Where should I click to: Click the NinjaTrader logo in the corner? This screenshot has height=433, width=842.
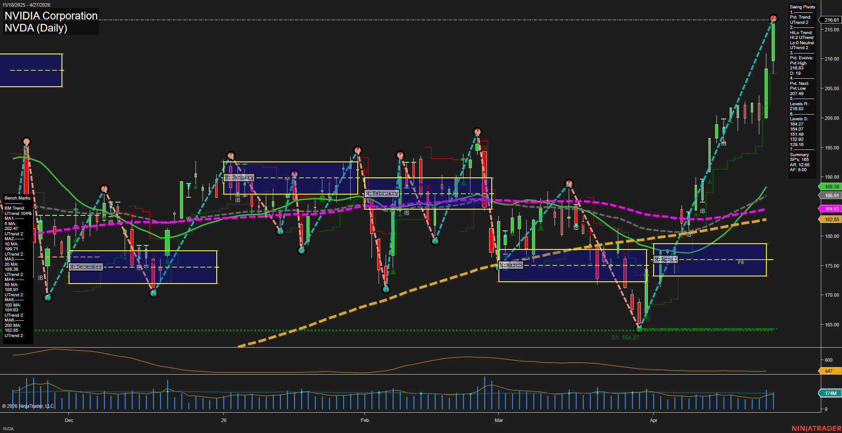815,428
